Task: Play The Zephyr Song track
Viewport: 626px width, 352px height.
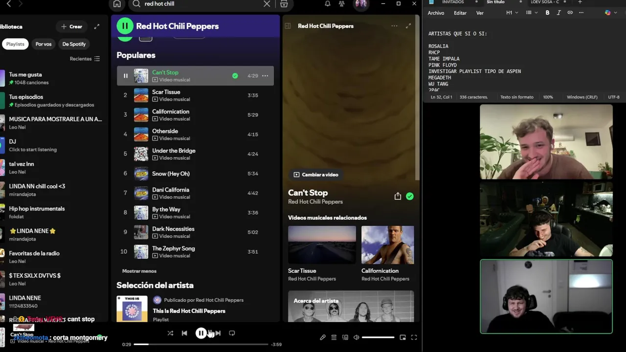Action: [x=195, y=252]
